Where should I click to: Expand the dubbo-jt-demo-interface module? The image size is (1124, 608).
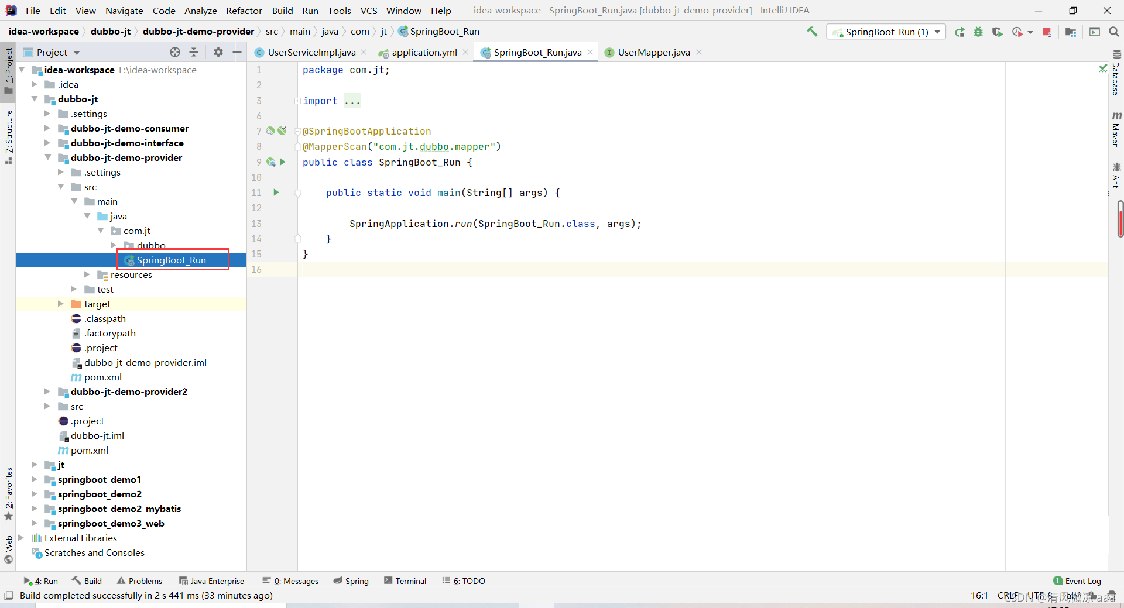[47, 143]
